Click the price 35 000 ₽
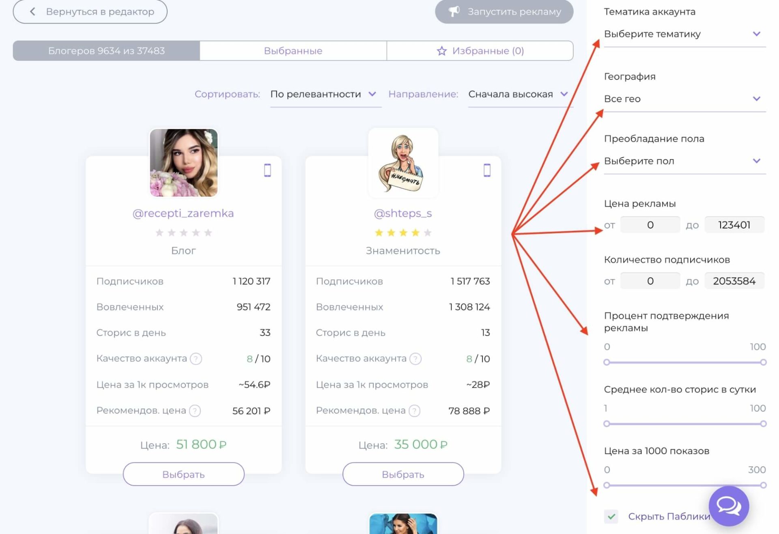Screen dimensions: 779x534 coord(421,445)
